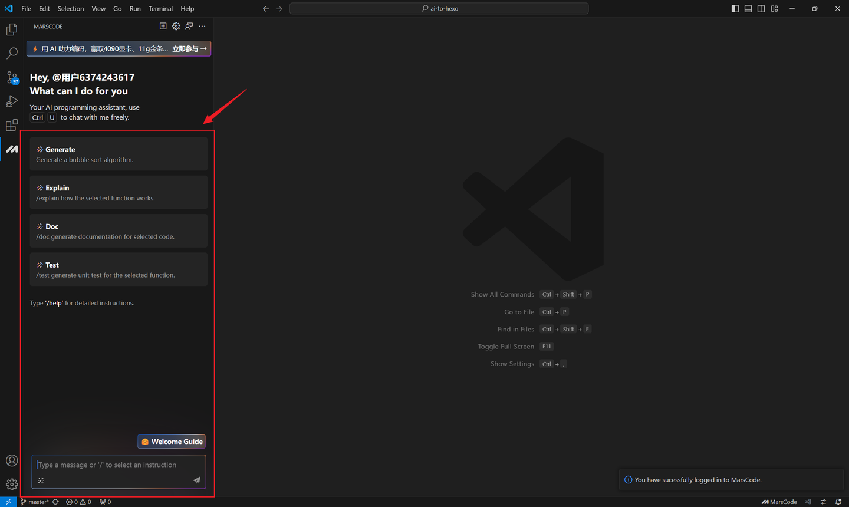Open the MarsCode panel more actions menu

tap(202, 26)
